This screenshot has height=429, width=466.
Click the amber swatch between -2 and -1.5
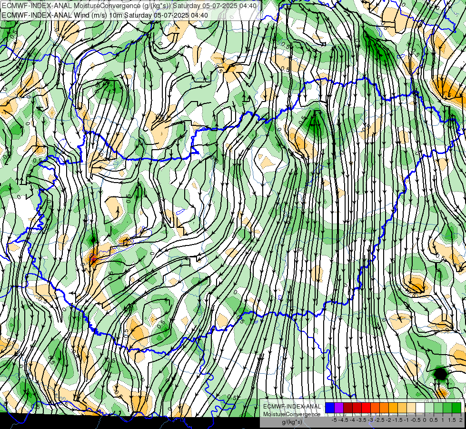(393, 408)
